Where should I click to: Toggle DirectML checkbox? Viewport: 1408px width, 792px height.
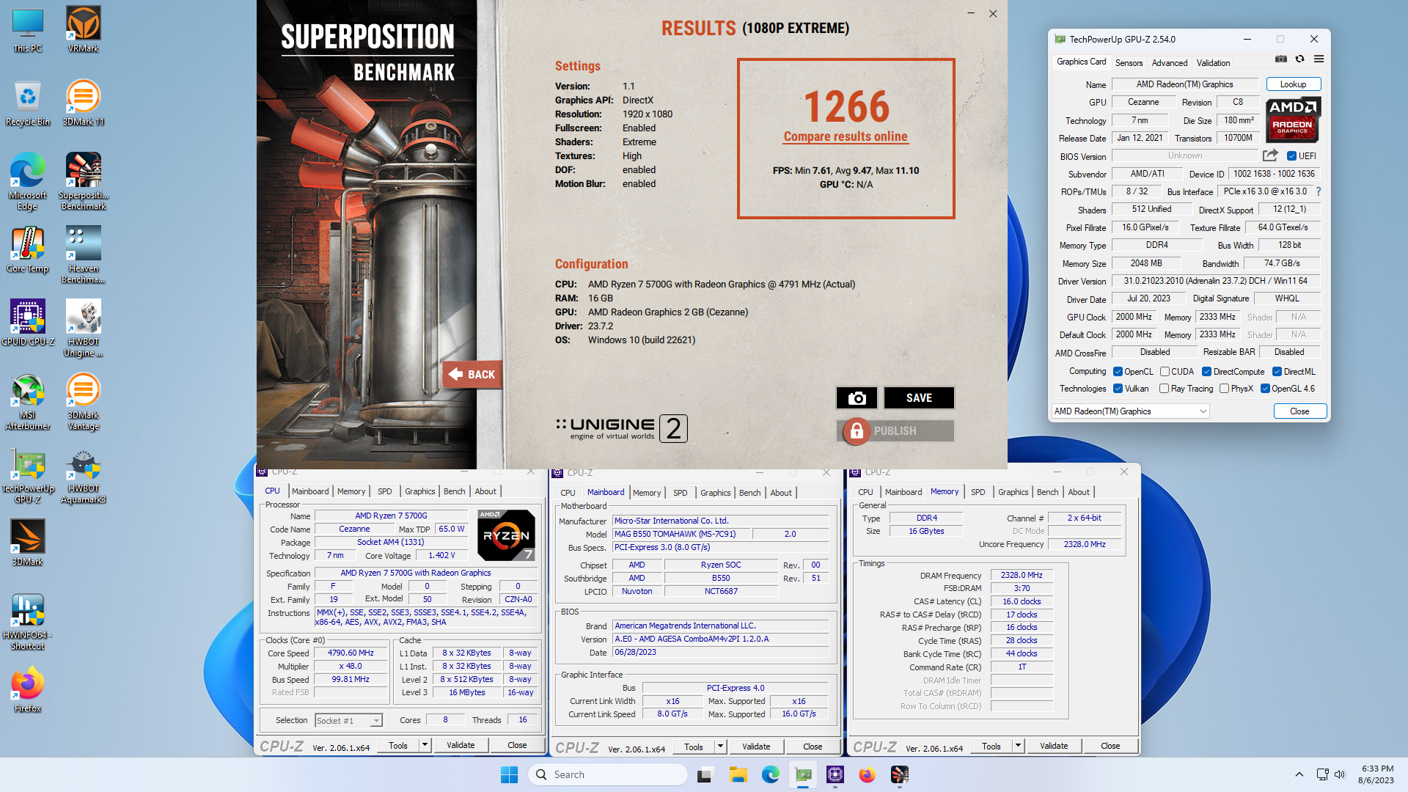click(x=1277, y=372)
